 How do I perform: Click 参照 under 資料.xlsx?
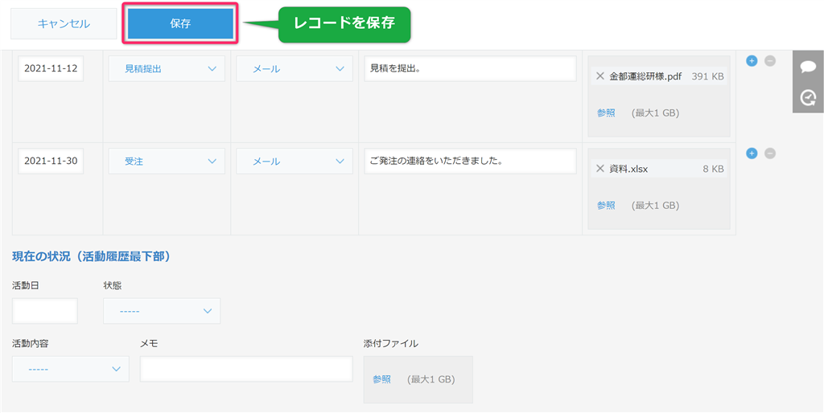pos(606,205)
